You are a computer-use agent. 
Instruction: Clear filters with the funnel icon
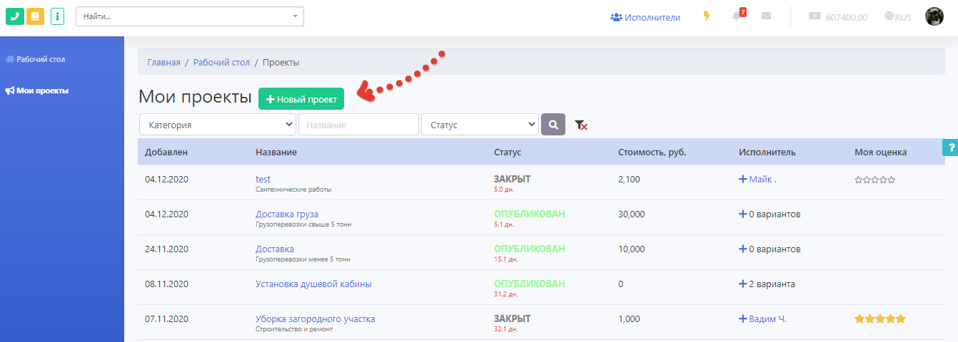(581, 125)
